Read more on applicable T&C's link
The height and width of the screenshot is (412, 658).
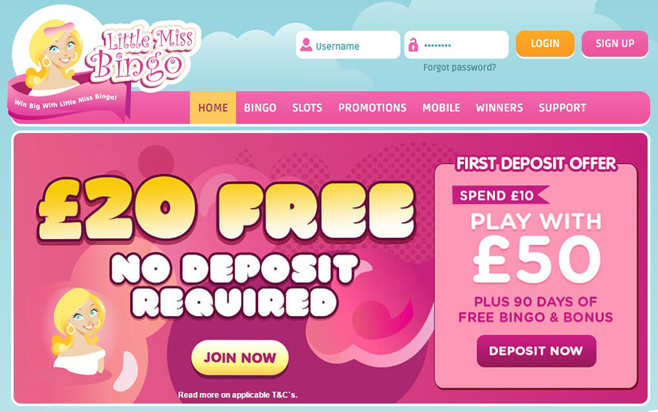[238, 395]
